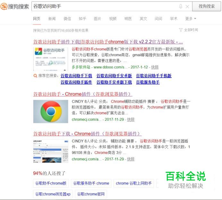Open 快照 for the ddooo.com result

155,67
